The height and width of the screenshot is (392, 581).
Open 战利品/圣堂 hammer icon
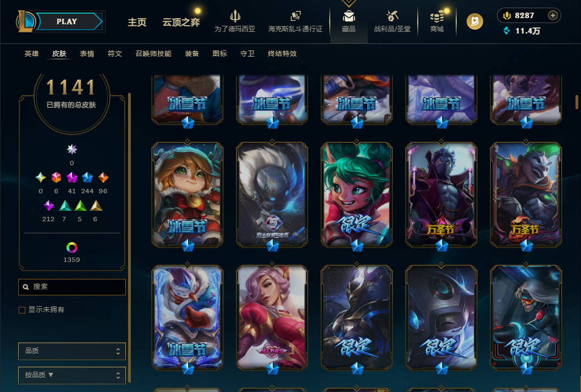392,16
